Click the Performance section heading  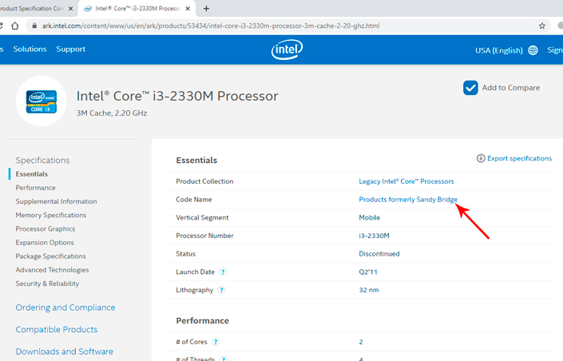(202, 321)
